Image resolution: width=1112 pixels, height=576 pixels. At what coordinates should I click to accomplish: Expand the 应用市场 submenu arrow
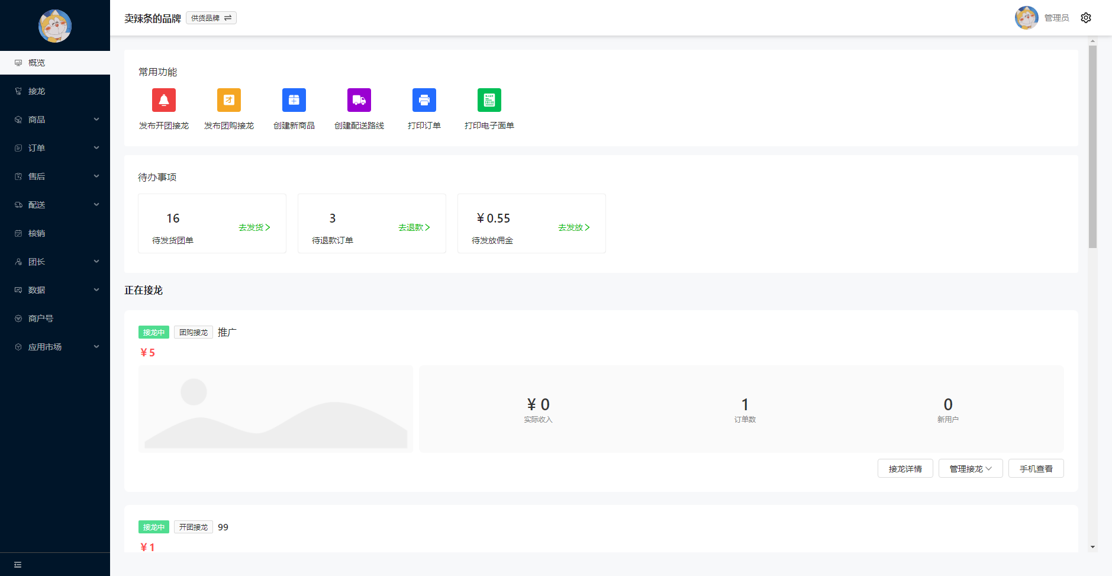(96, 347)
